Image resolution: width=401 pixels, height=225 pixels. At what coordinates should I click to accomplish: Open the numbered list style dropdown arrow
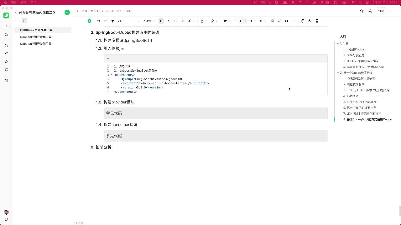(x=246, y=21)
